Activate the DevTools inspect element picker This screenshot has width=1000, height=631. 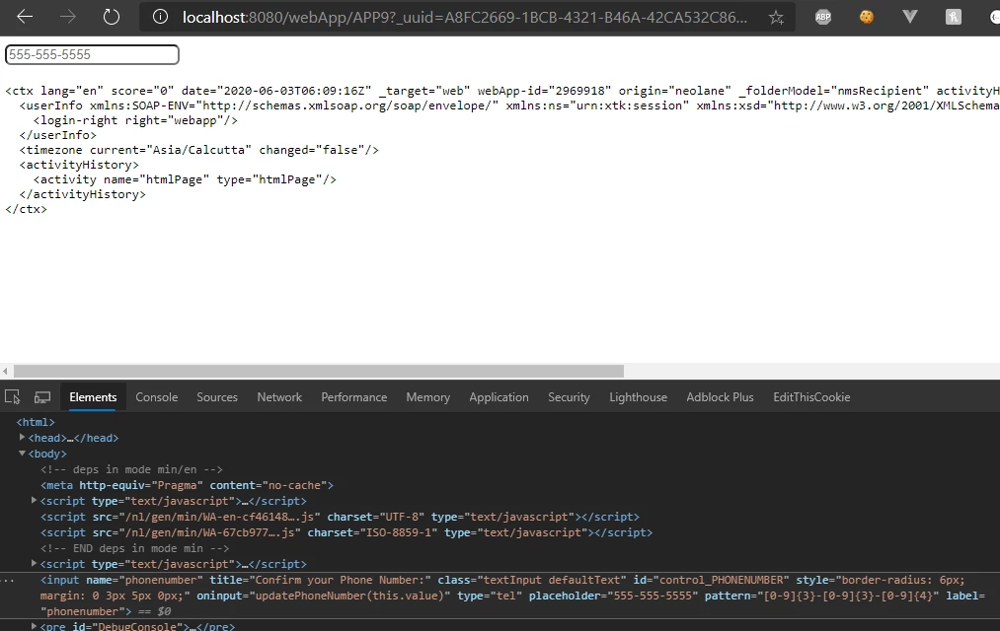pyautogui.click(x=12, y=397)
